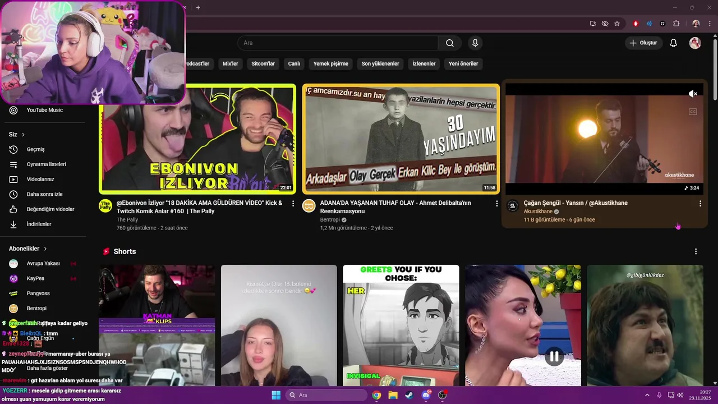Click the search magnifier button
The width and height of the screenshot is (718, 404).
[x=450, y=43]
